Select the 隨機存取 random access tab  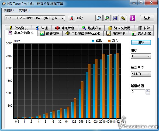[x=116, y=33]
